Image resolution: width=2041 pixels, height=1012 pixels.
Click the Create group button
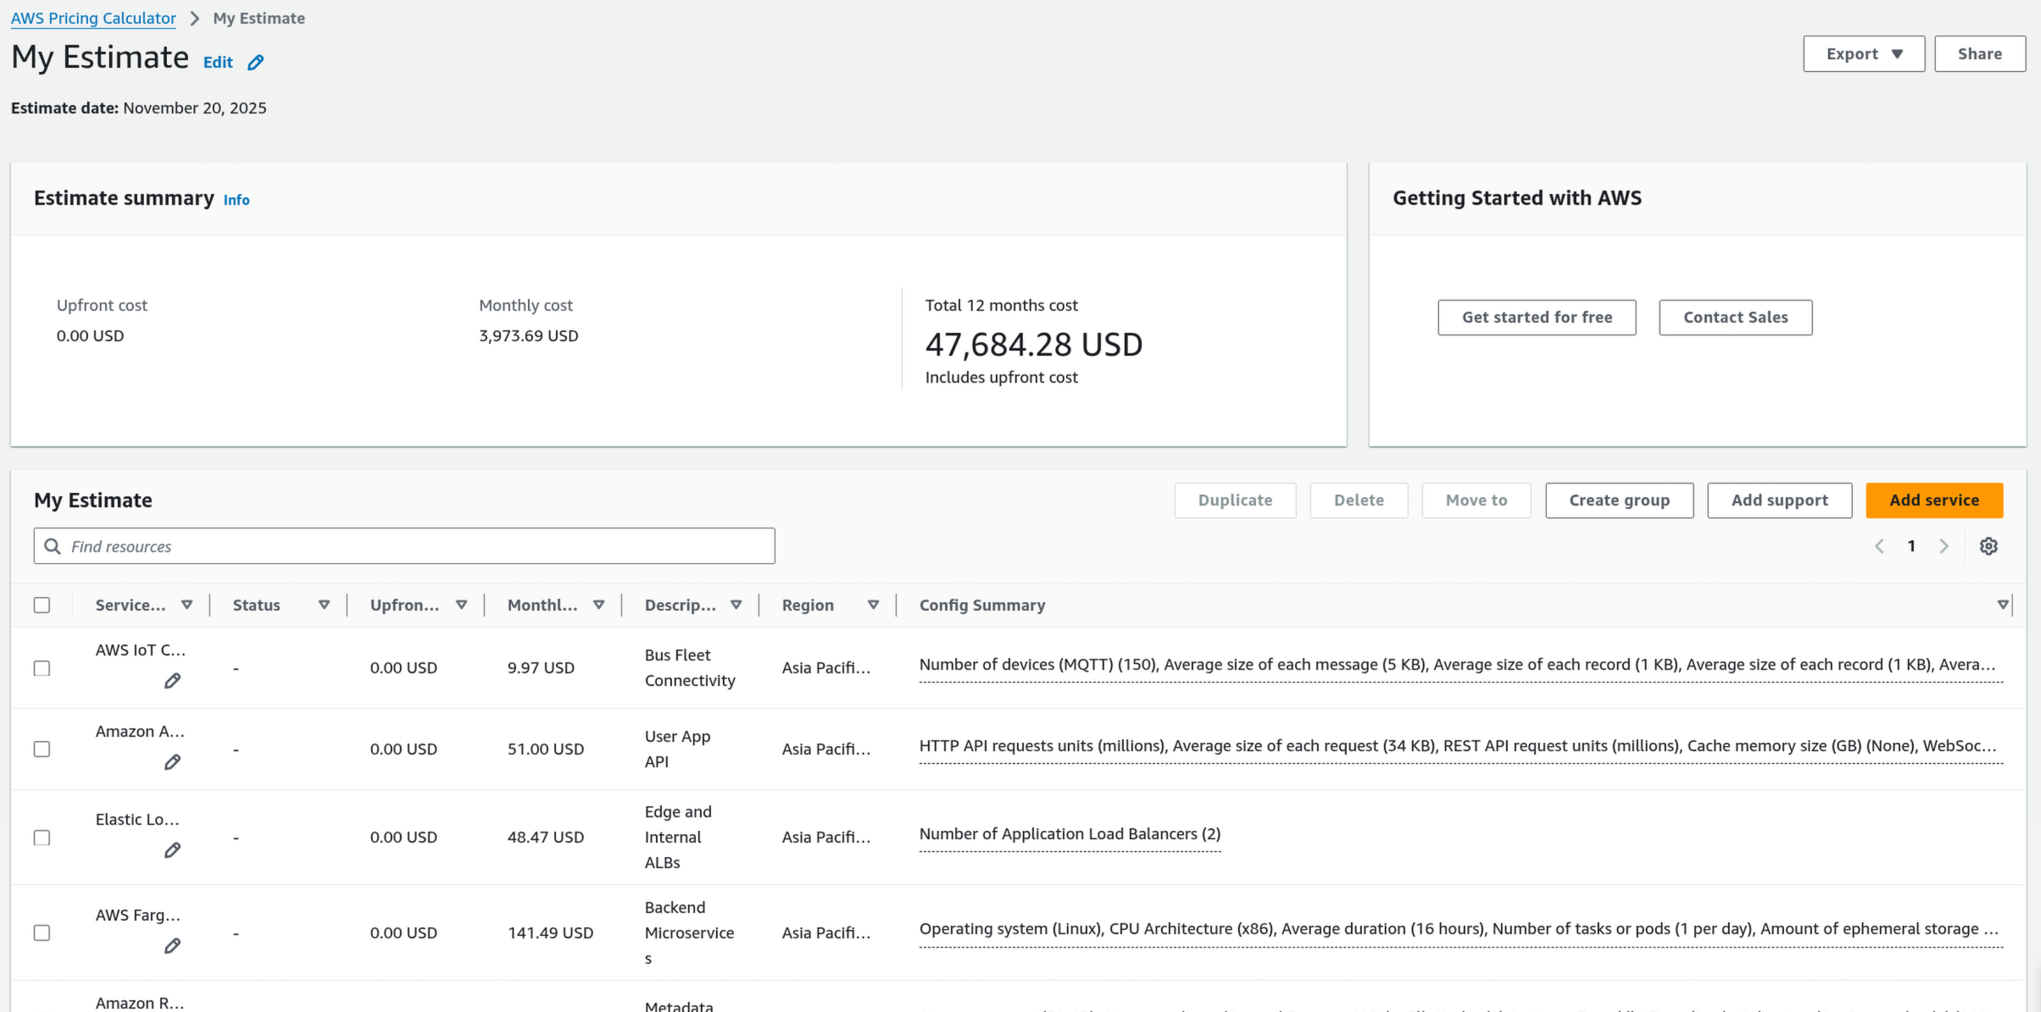click(1619, 500)
